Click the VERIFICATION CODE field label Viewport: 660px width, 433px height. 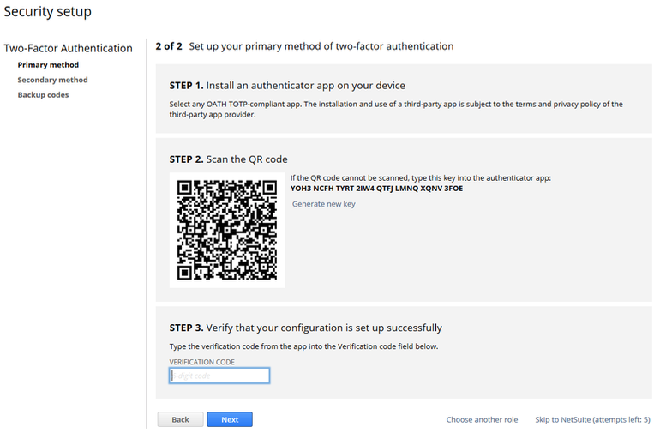coord(201,362)
